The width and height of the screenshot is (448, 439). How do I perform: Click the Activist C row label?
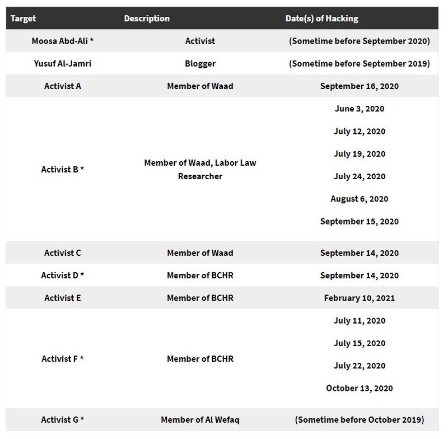click(63, 253)
